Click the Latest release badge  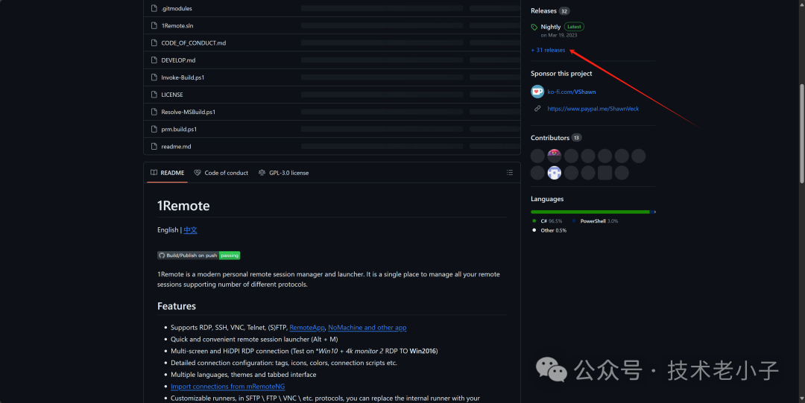click(574, 27)
